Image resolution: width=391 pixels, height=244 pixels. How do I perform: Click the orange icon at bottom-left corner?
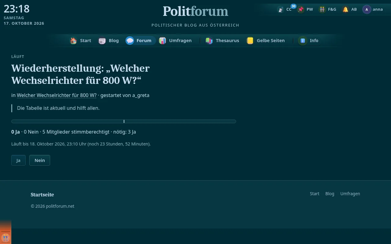5,237
